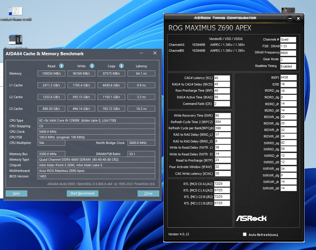Click the Row Precharge Time (tRP) field
The height and width of the screenshot is (250, 316).
point(222,91)
